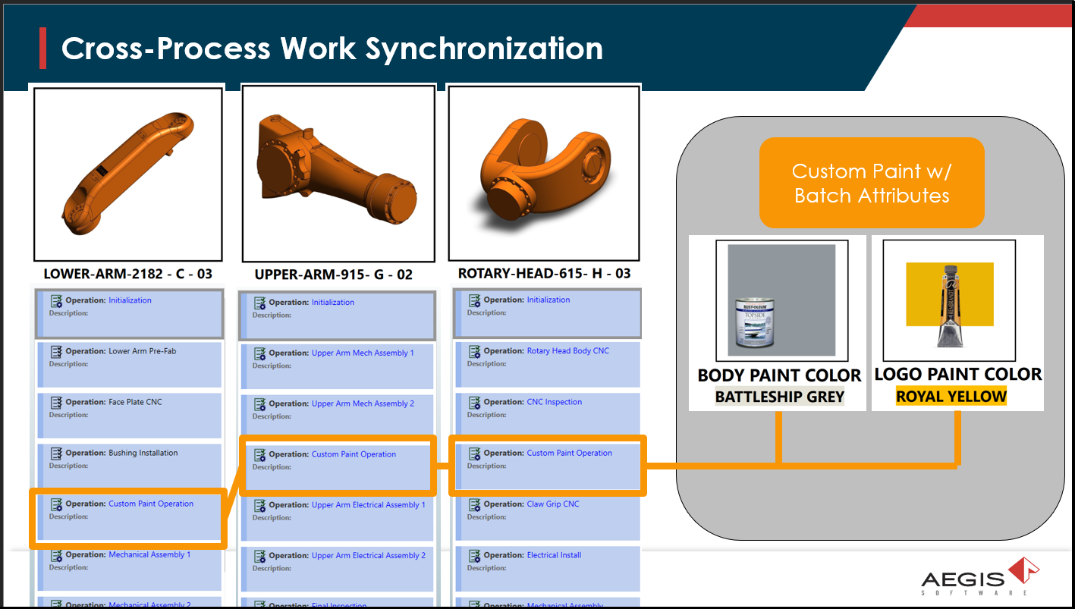Click the icon beside Lower Arm Pre-Fab operation
The width and height of the screenshot is (1075, 609).
coord(56,352)
